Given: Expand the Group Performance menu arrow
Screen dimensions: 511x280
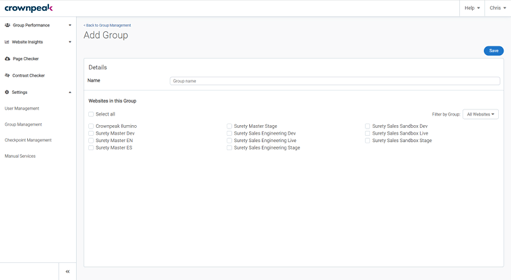Looking at the screenshot, I should coord(69,25).
